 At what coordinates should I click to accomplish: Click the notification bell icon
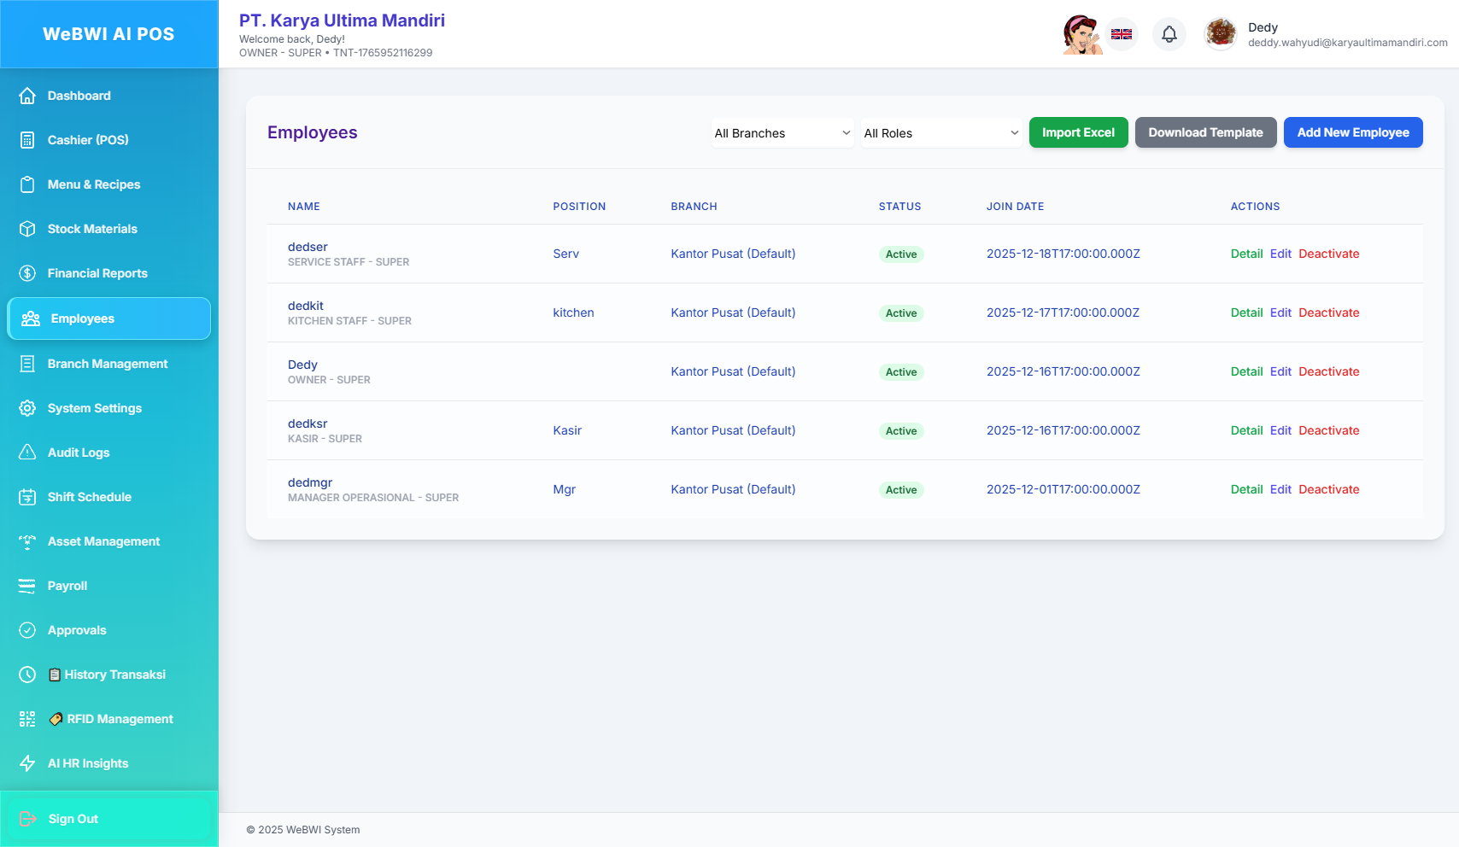(x=1169, y=34)
